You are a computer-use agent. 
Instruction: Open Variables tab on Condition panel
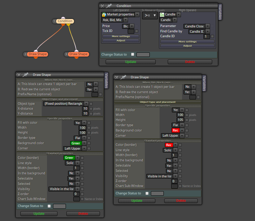(220, 12)
